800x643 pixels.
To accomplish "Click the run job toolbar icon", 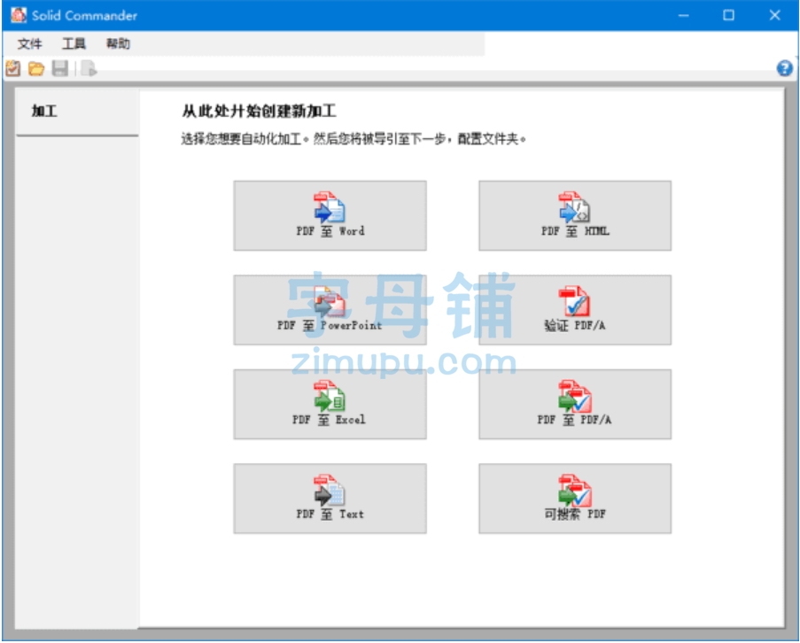I will coord(89,68).
